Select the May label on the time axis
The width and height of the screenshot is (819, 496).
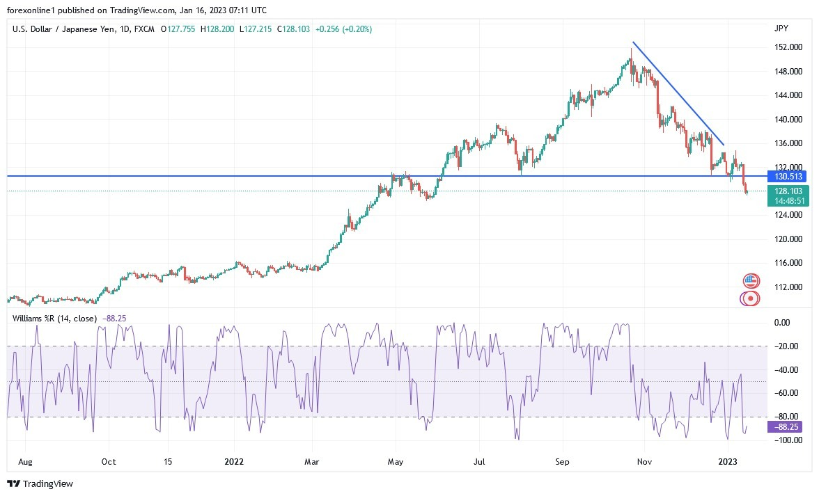(395, 461)
